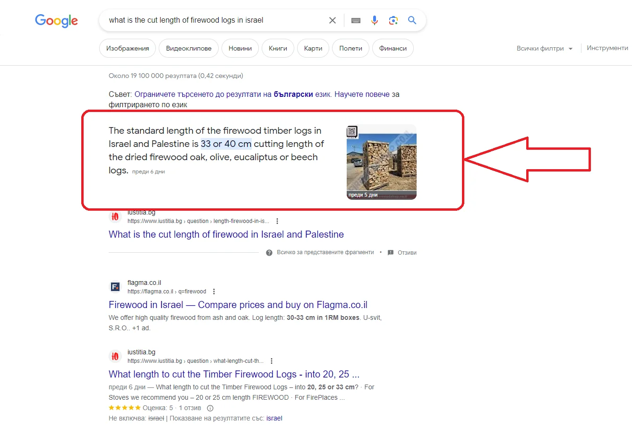The image size is (632, 429).
Task: Open 'Firewood in Israel' Flagma link
Action: 238,305
